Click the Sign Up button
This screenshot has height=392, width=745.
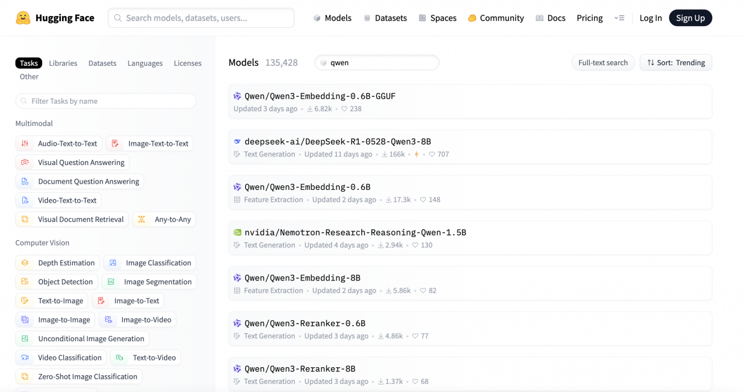click(690, 18)
